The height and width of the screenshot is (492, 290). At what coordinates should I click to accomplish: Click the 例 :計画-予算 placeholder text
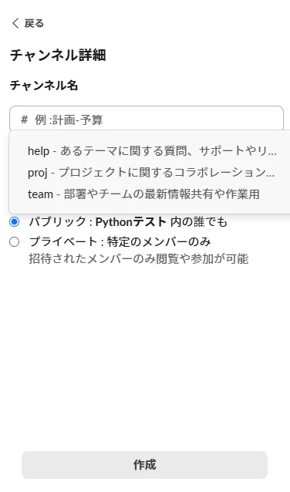point(69,120)
